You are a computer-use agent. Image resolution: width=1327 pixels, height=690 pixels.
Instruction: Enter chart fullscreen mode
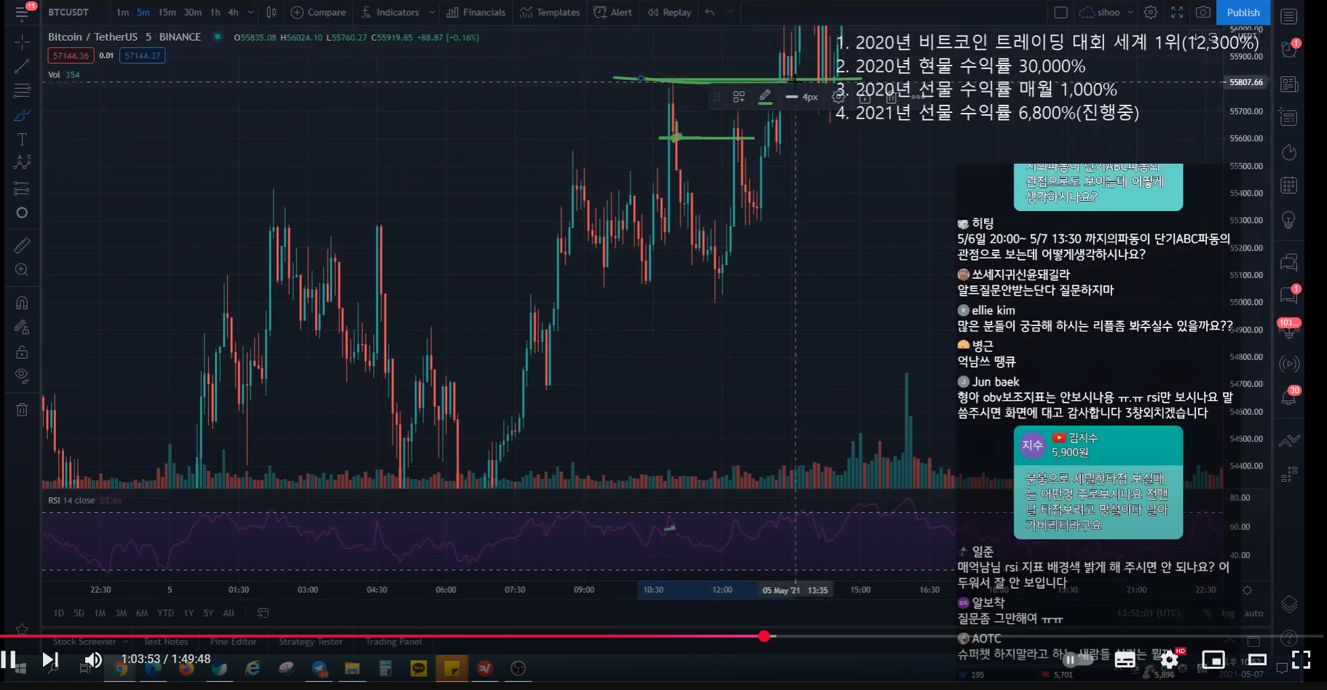pos(1177,12)
